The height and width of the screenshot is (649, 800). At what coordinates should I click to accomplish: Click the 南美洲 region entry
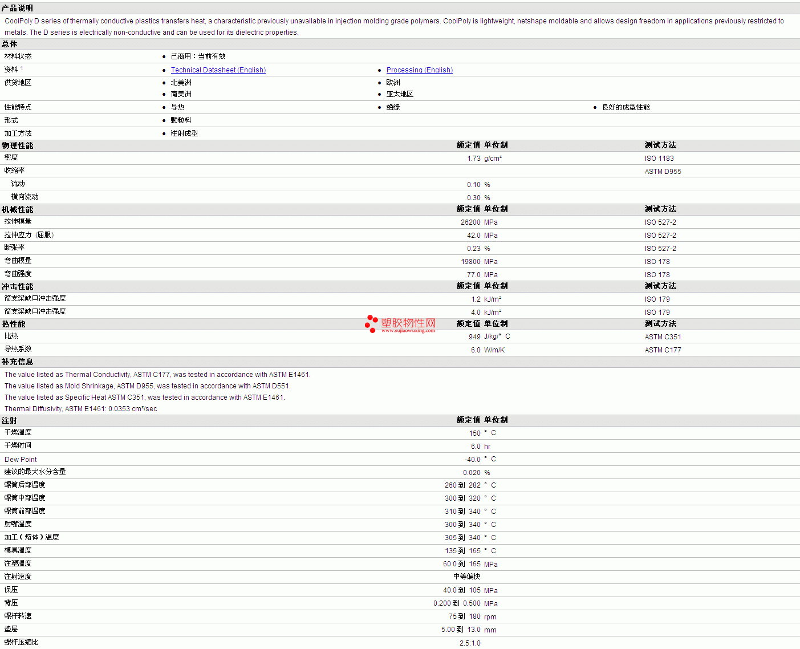coord(181,94)
